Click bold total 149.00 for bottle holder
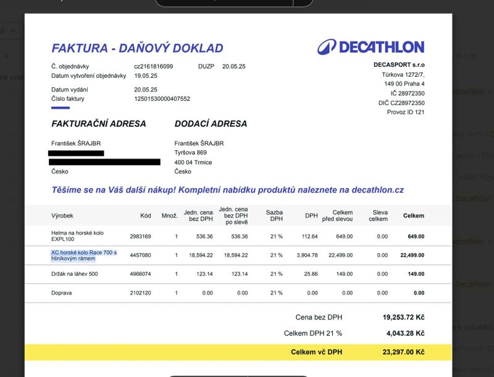 pos(416,274)
